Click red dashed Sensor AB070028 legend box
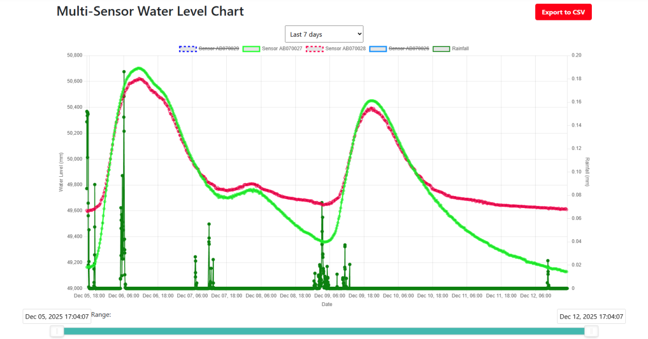Image resolution: width=648 pixels, height=339 pixels. pos(315,49)
